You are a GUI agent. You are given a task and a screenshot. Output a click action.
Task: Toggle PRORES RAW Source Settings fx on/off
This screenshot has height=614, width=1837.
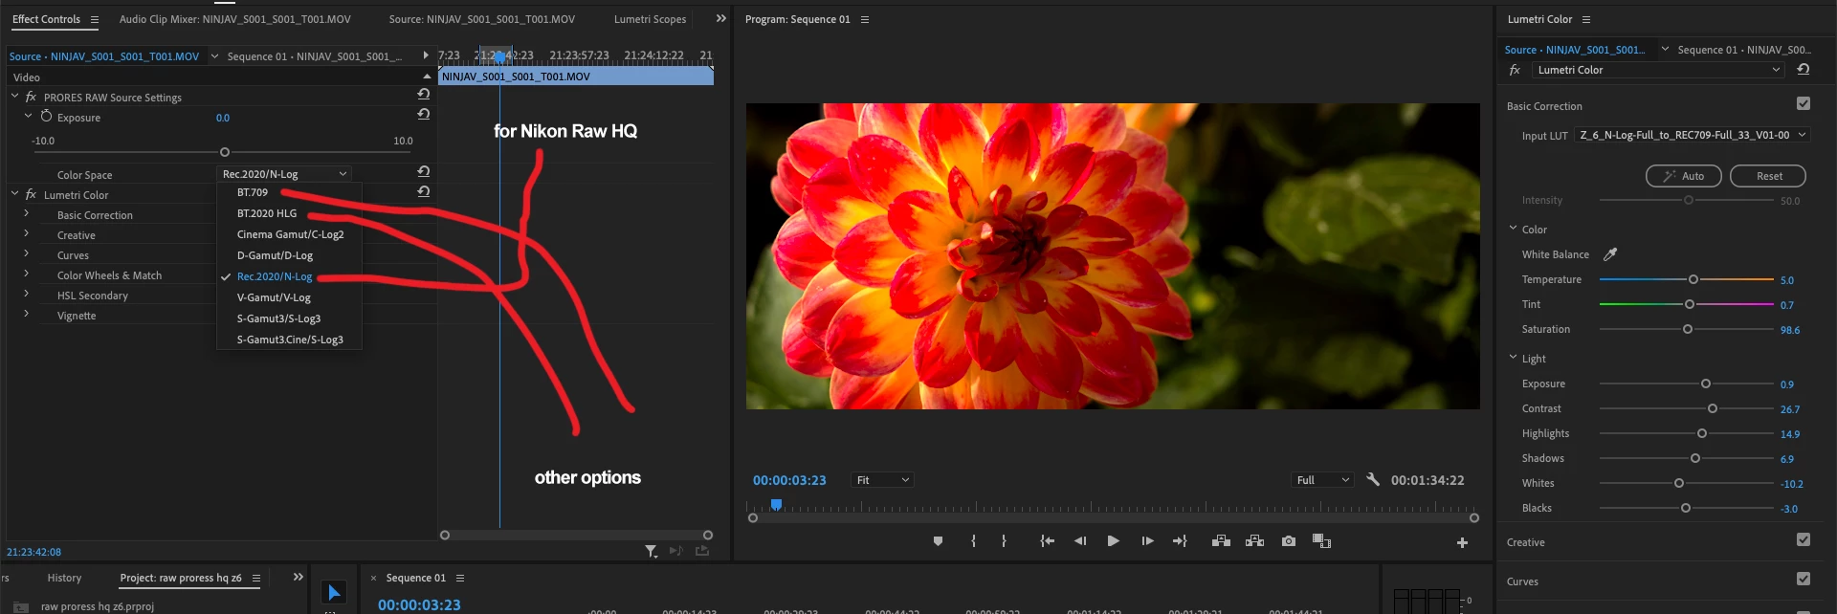click(x=31, y=98)
